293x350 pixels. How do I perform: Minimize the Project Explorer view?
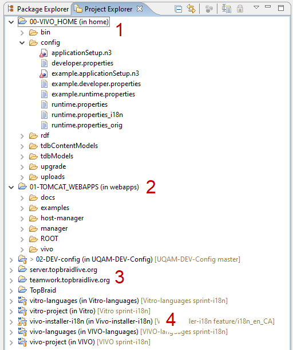click(268, 7)
